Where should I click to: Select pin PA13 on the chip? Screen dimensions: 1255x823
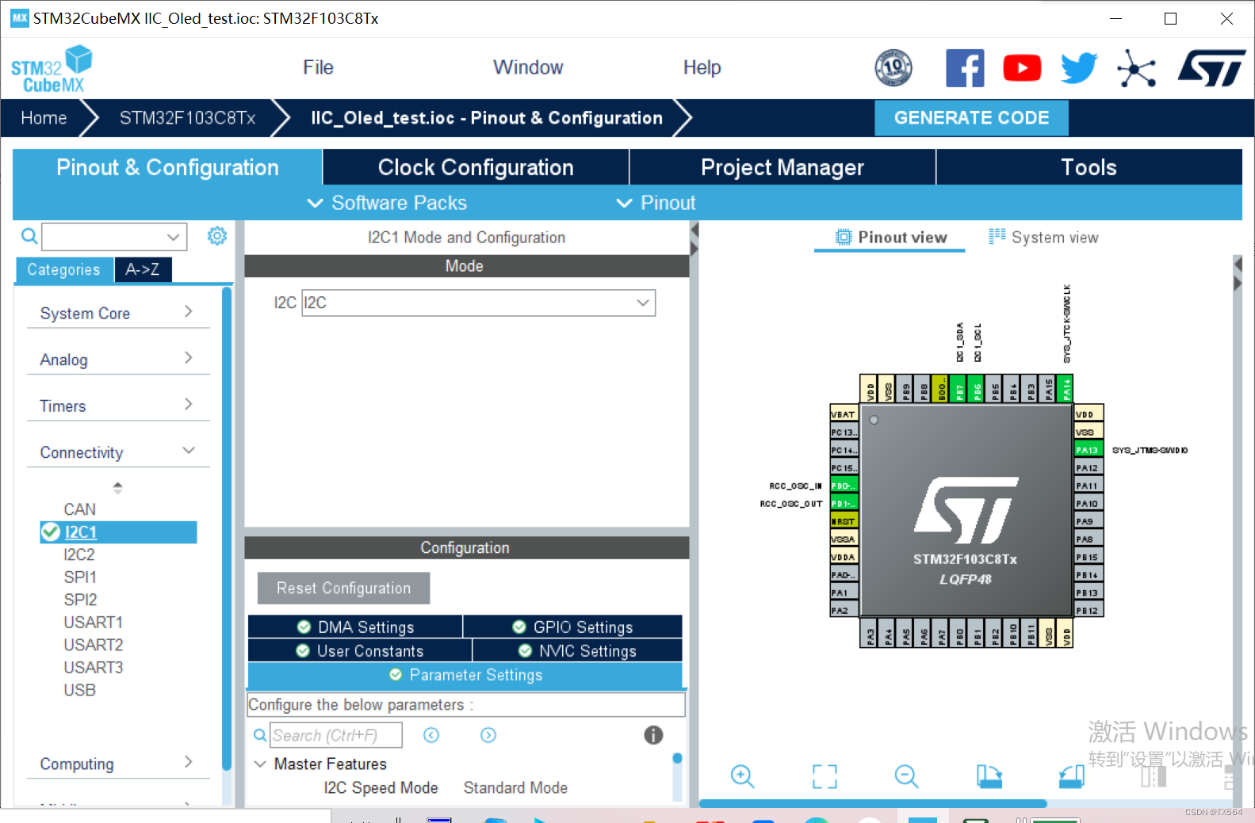coord(1089,450)
